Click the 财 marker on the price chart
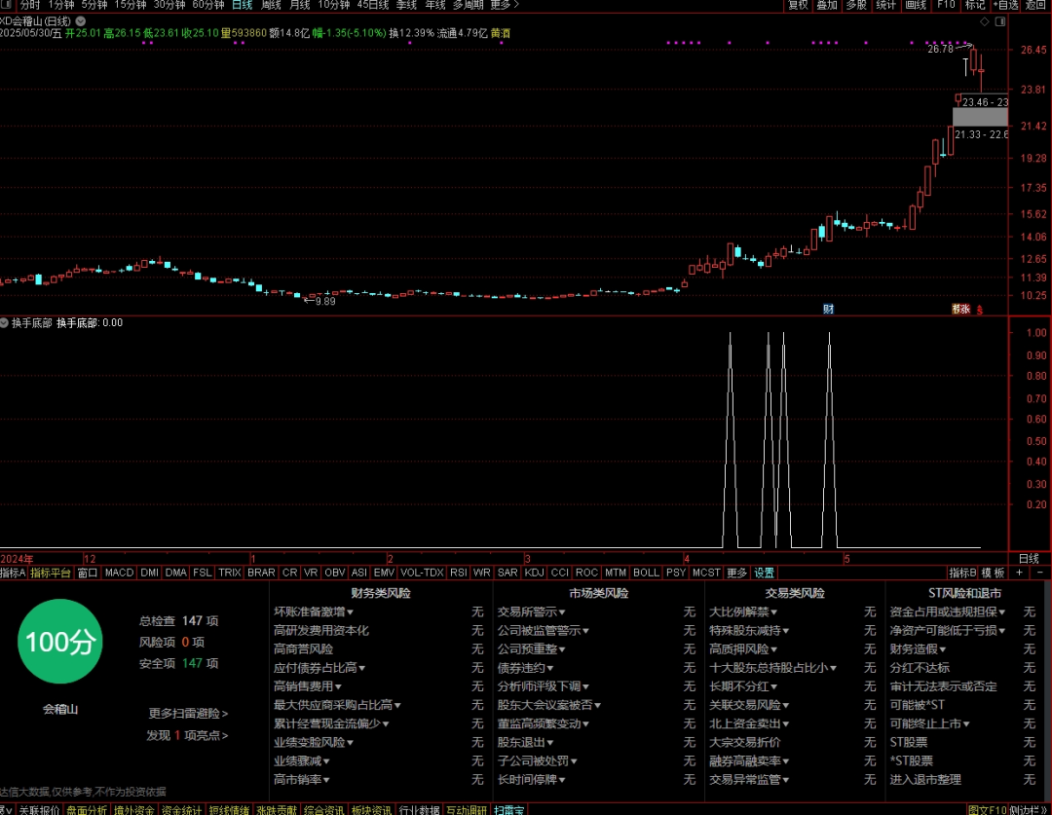Screen dimensions: 1052x815 tap(829, 310)
